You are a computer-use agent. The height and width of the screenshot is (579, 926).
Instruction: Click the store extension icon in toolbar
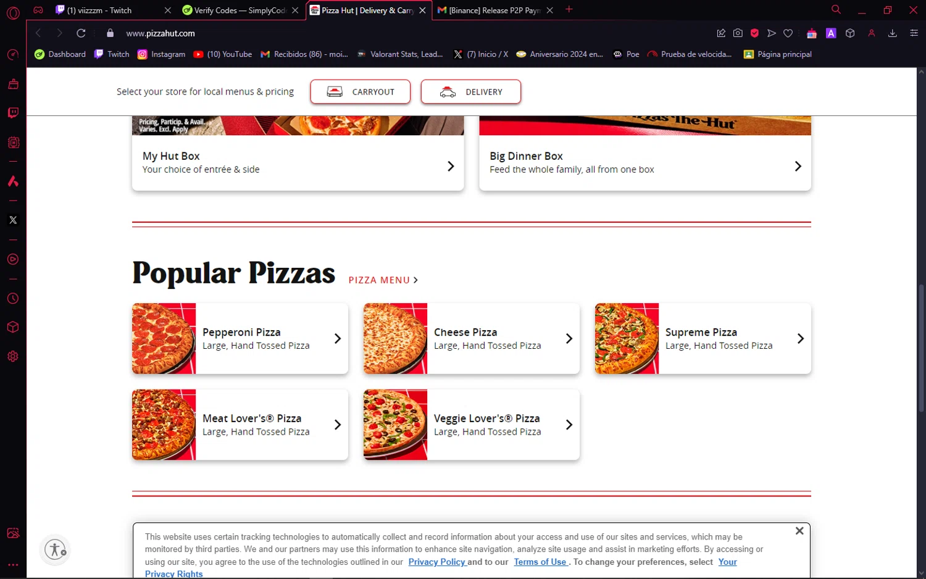[x=812, y=33]
